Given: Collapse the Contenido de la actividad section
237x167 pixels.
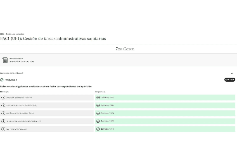Looking at the screenshot, I should (x=232, y=73).
